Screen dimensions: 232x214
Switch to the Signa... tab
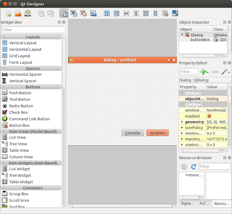[x=188, y=203]
